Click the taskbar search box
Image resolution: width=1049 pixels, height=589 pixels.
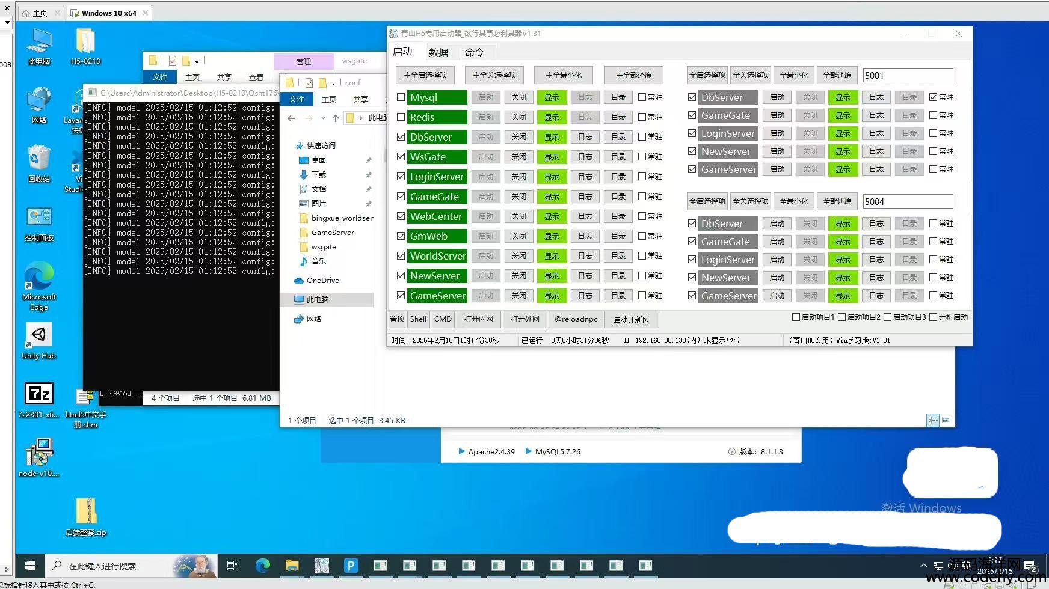click(x=131, y=566)
